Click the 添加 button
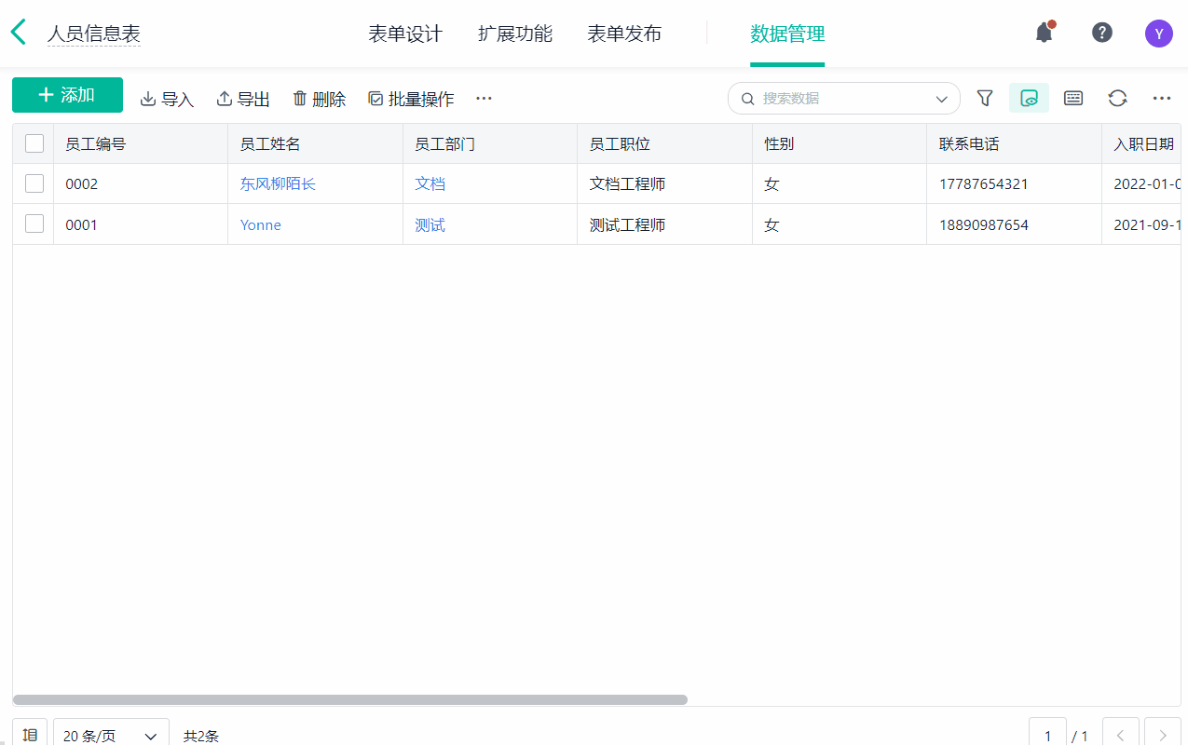 (x=67, y=95)
